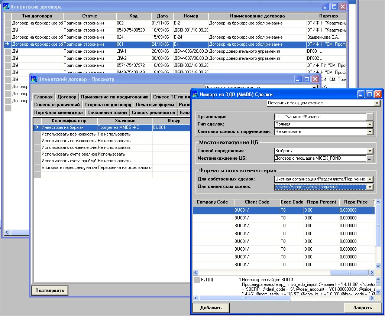
Task: Click the Company Code column header
Action: coord(213,202)
